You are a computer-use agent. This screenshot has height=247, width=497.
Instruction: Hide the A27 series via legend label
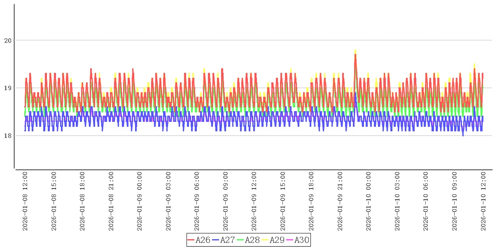[227, 240]
